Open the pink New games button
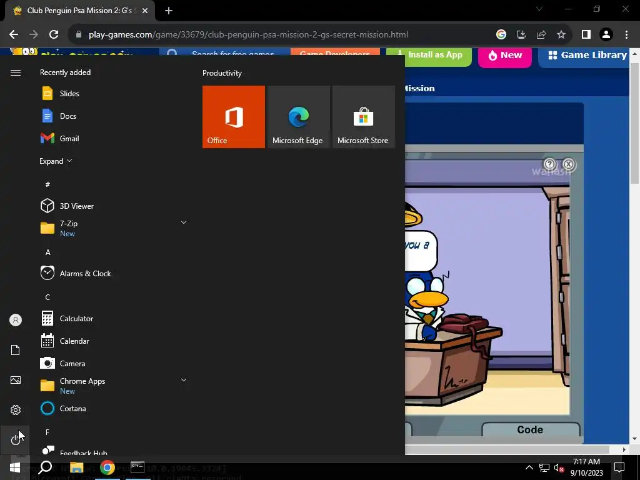The width and height of the screenshot is (640, 480). click(x=505, y=56)
